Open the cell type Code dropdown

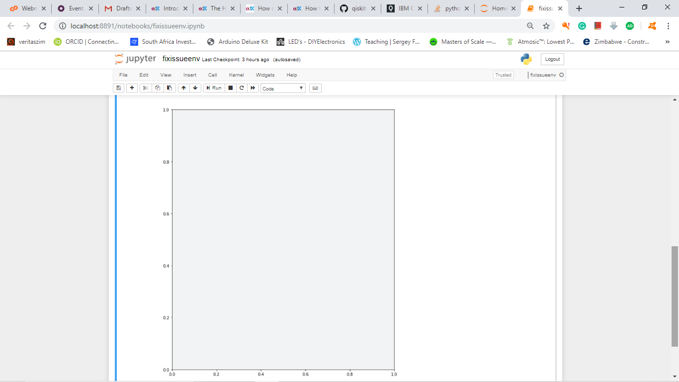coord(283,88)
